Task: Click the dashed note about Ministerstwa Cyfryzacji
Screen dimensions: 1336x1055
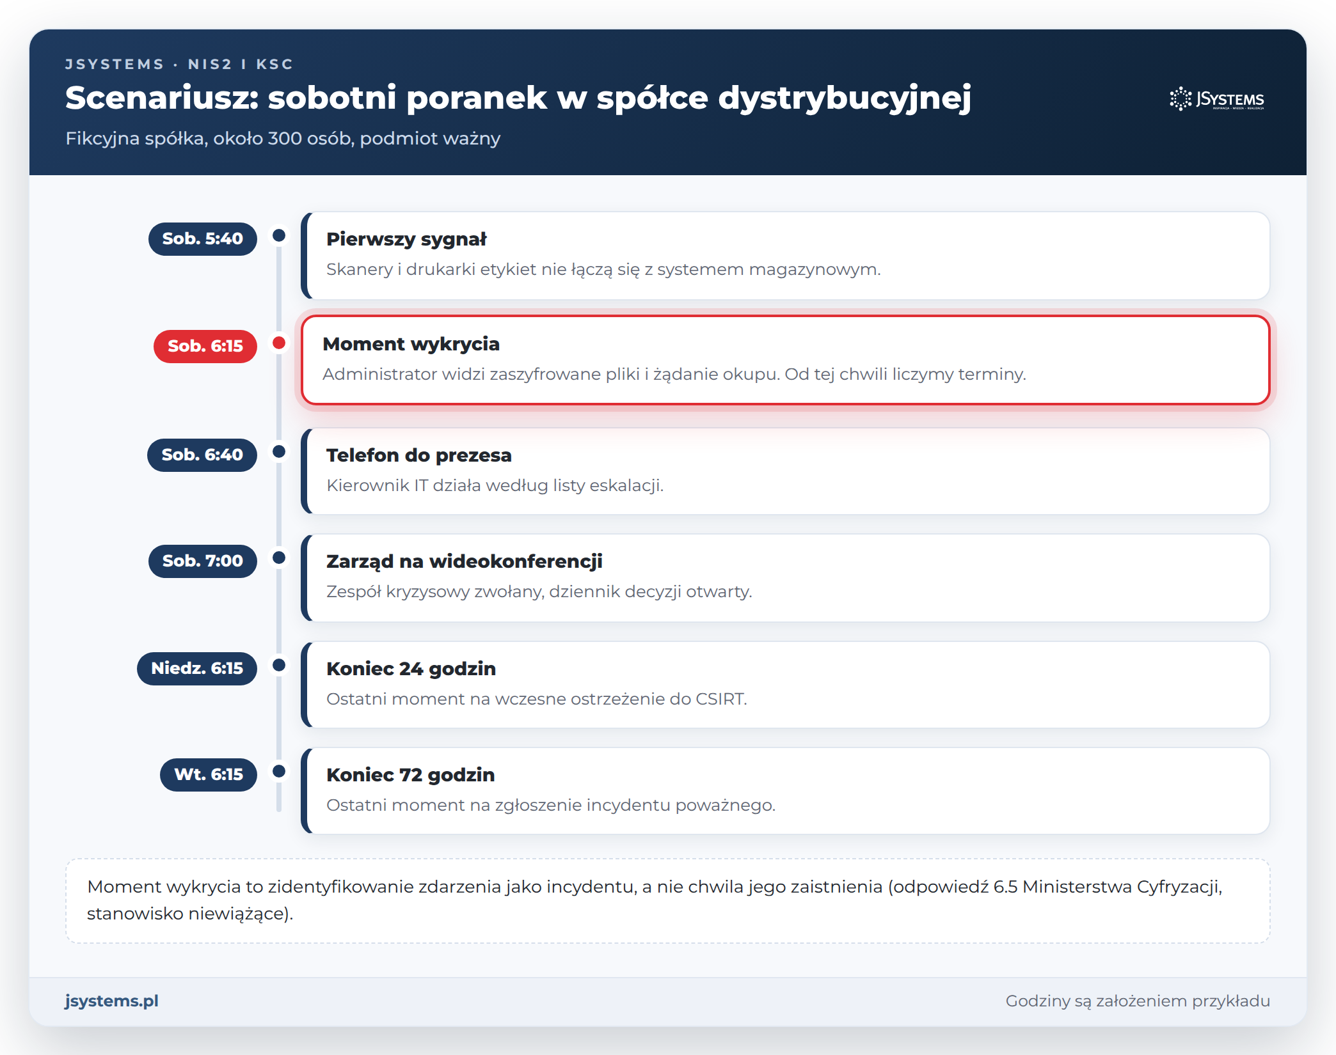Action: click(667, 900)
